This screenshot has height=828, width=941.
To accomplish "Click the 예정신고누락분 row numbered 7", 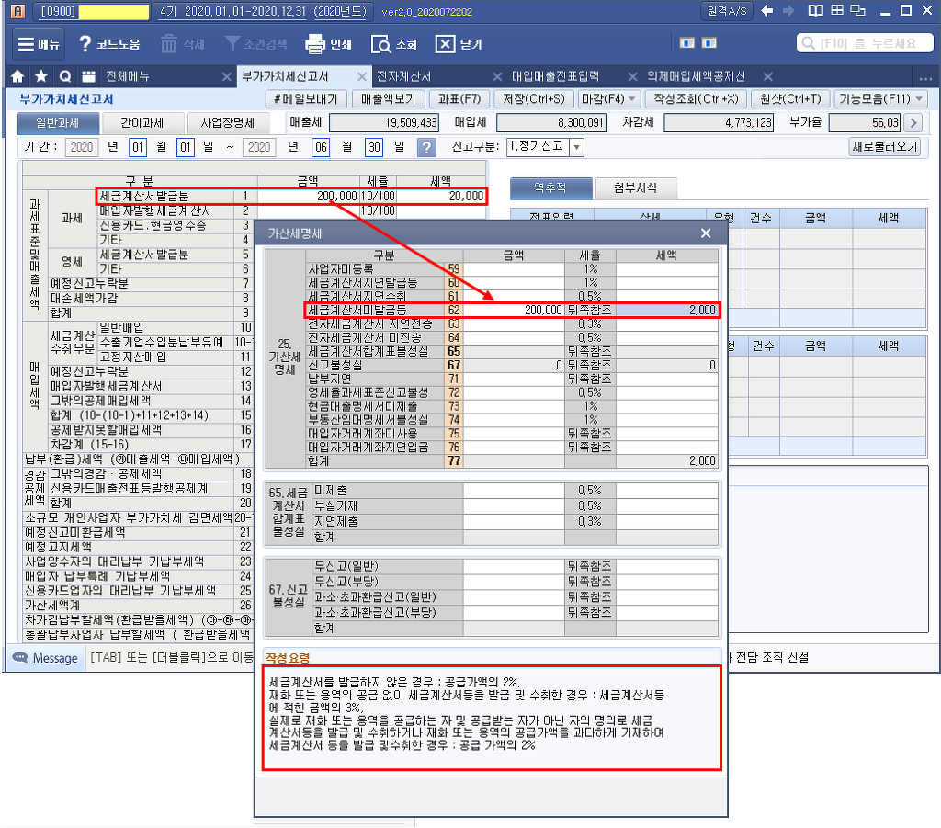I will pos(150,283).
